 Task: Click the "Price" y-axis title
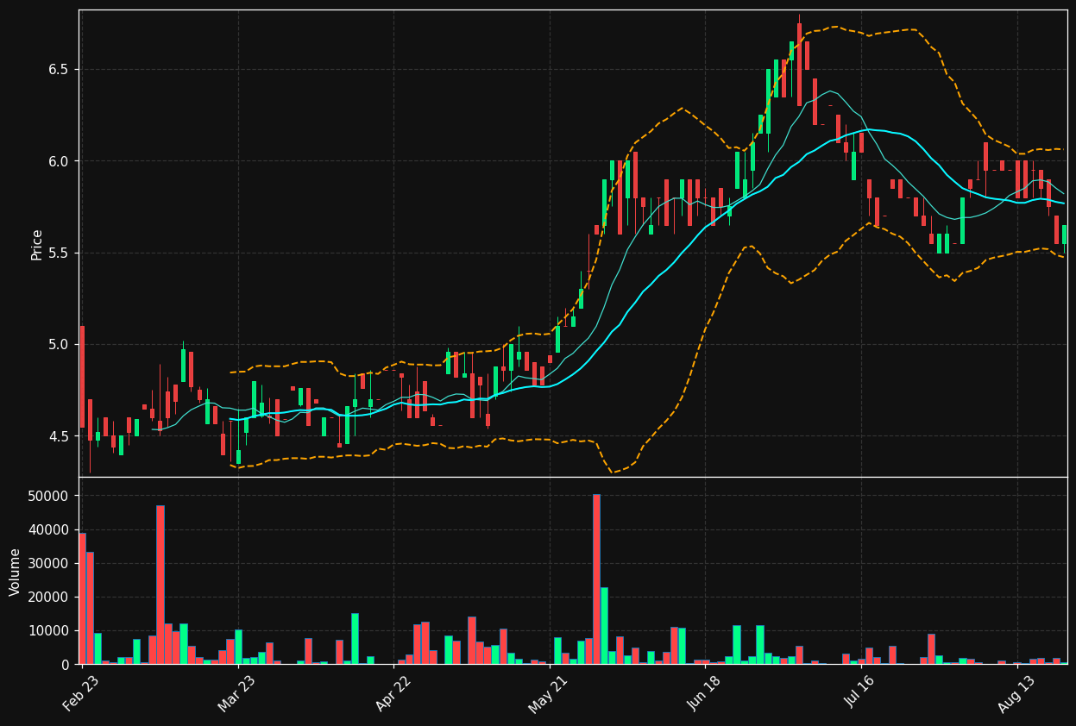coord(37,245)
